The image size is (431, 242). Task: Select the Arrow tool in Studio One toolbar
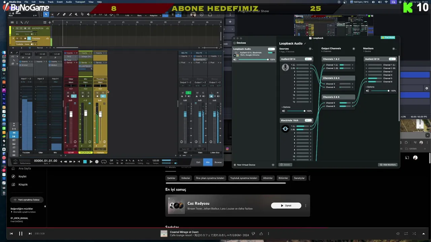coord(46,14)
